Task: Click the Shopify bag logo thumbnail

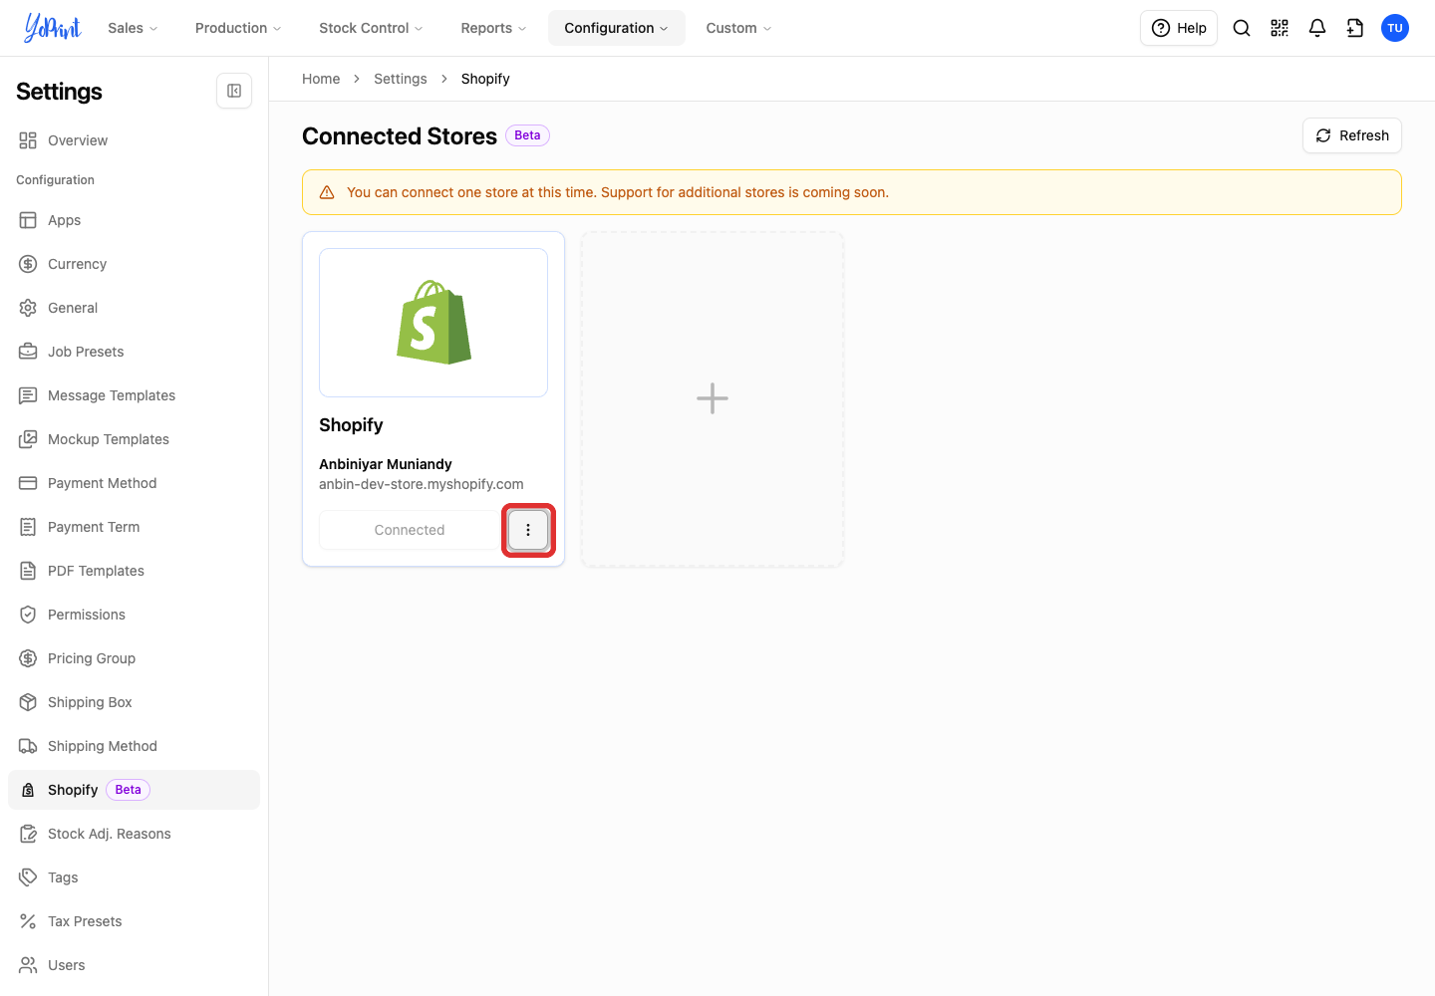Action: (x=433, y=323)
